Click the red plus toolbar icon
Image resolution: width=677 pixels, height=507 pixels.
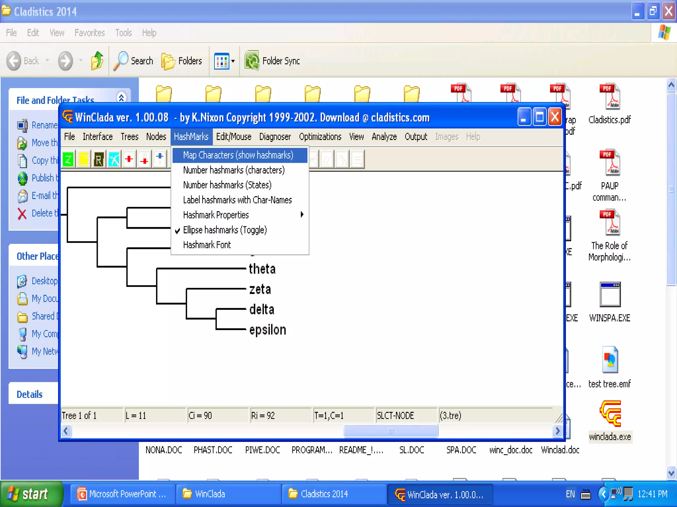click(x=129, y=159)
